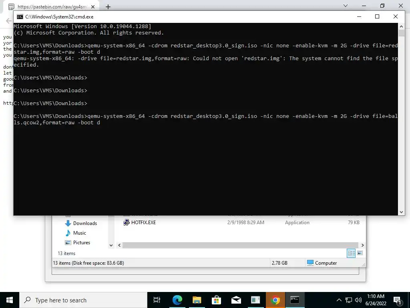
Task: Click HOTFIX.EXE date modified cell
Action: (245, 222)
